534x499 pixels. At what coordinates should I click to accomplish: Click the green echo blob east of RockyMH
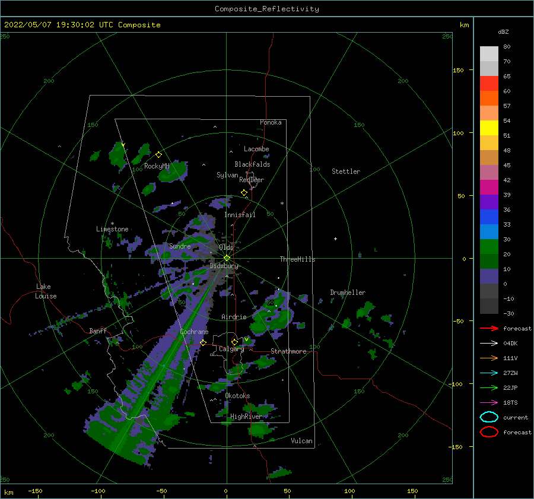[x=173, y=171]
